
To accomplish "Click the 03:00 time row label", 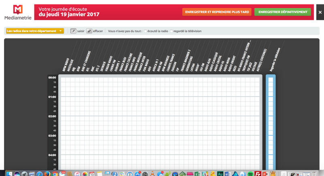I will click(x=52, y=136).
